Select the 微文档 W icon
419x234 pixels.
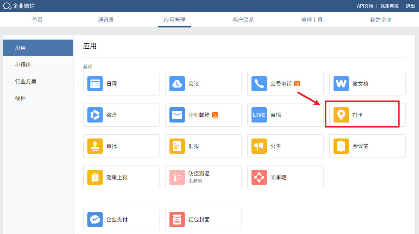coord(341,84)
